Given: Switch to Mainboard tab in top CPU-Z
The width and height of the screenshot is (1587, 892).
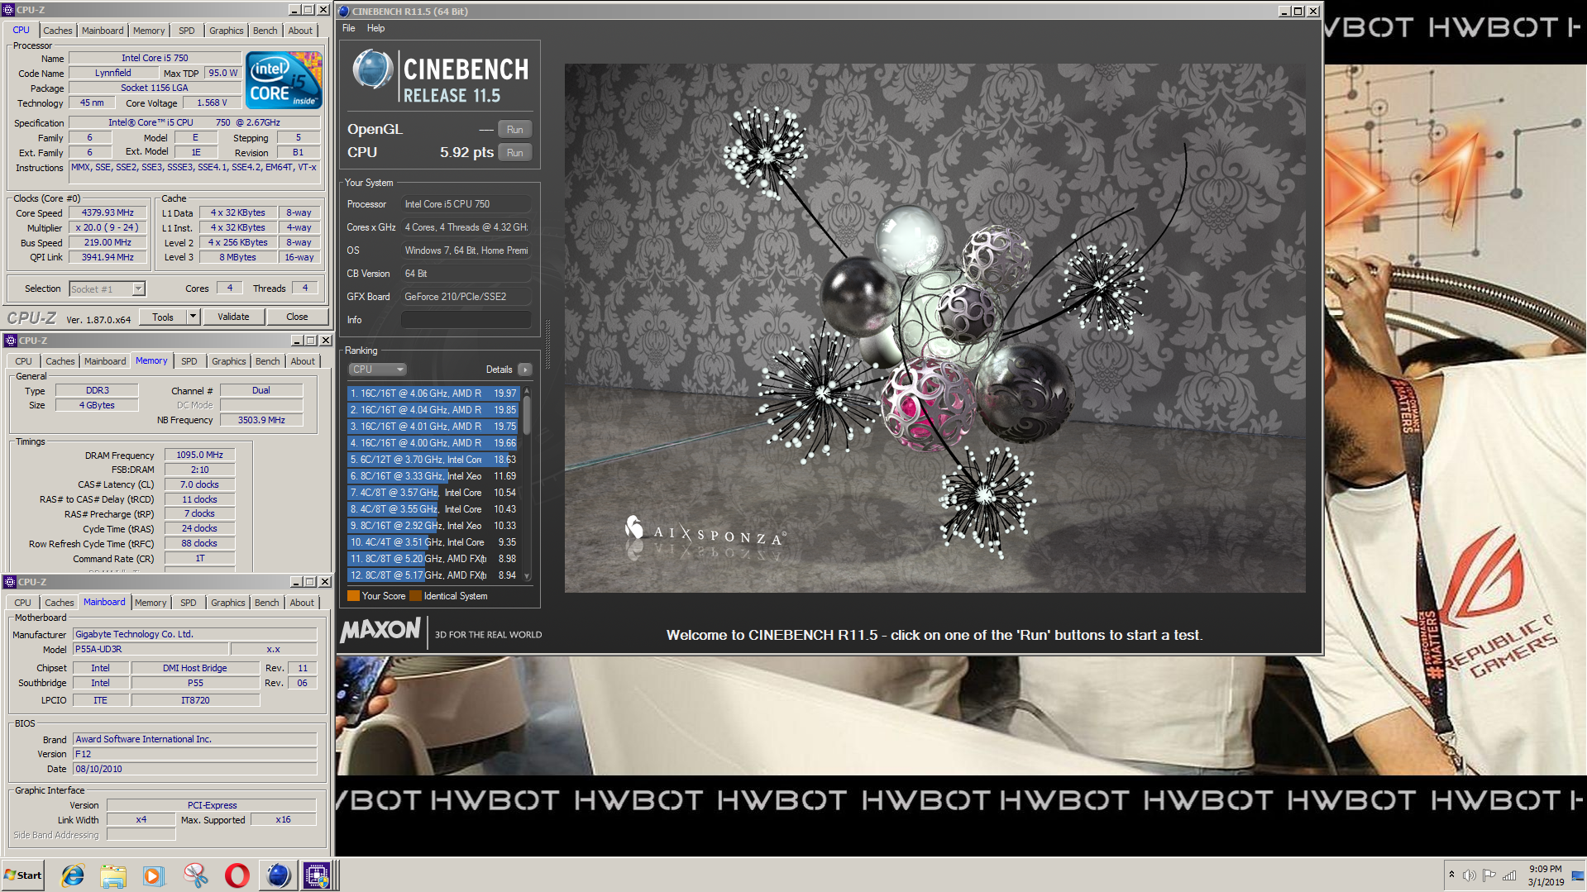Looking at the screenshot, I should click(103, 31).
